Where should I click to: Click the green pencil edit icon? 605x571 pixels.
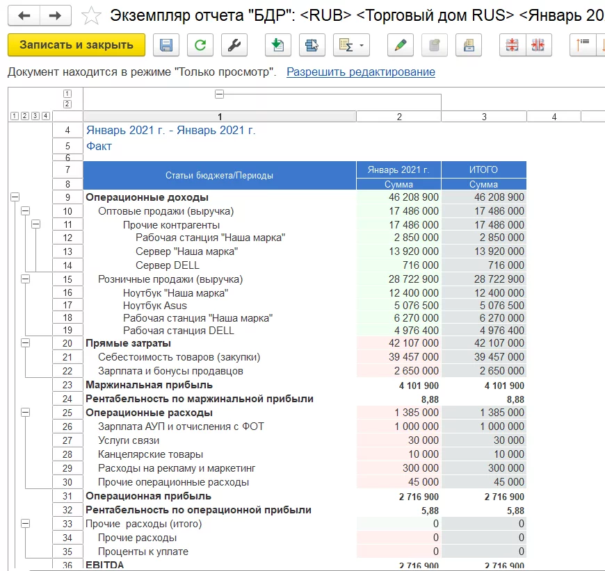click(x=400, y=45)
